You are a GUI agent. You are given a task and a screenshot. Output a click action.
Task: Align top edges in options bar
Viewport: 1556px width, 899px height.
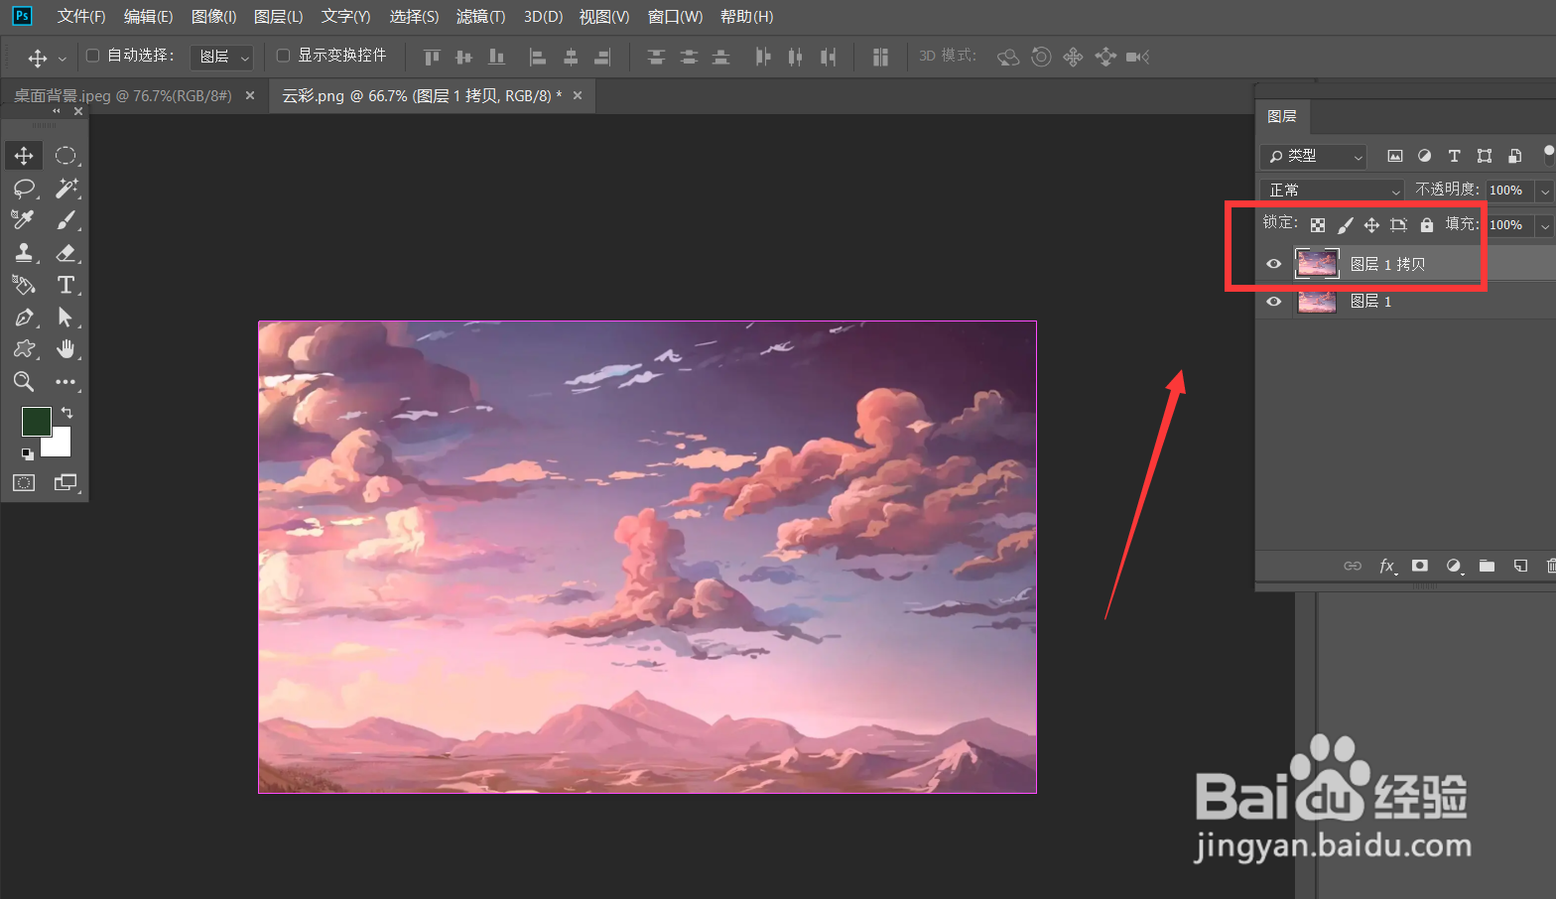pyautogui.click(x=432, y=57)
